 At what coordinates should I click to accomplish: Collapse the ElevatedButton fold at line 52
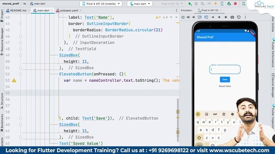point(21,74)
